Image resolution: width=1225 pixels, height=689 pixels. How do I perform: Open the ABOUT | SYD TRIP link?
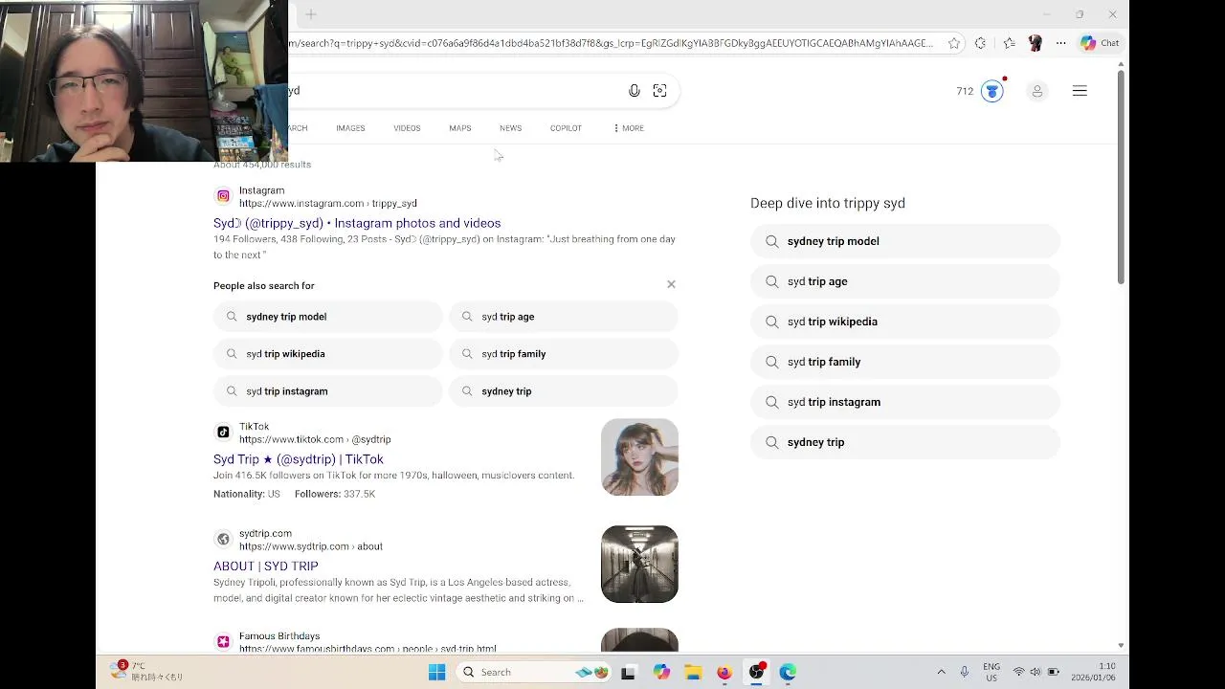(x=266, y=566)
